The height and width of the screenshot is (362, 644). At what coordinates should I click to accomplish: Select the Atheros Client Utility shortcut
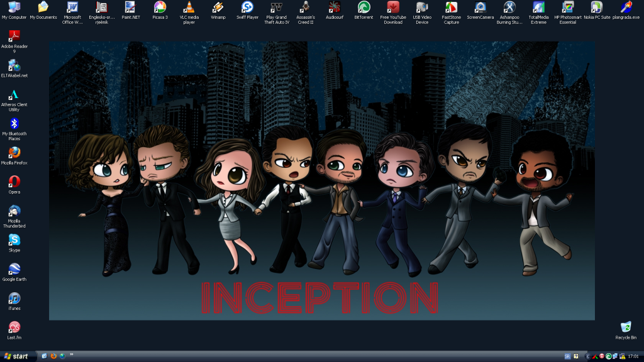(14, 100)
